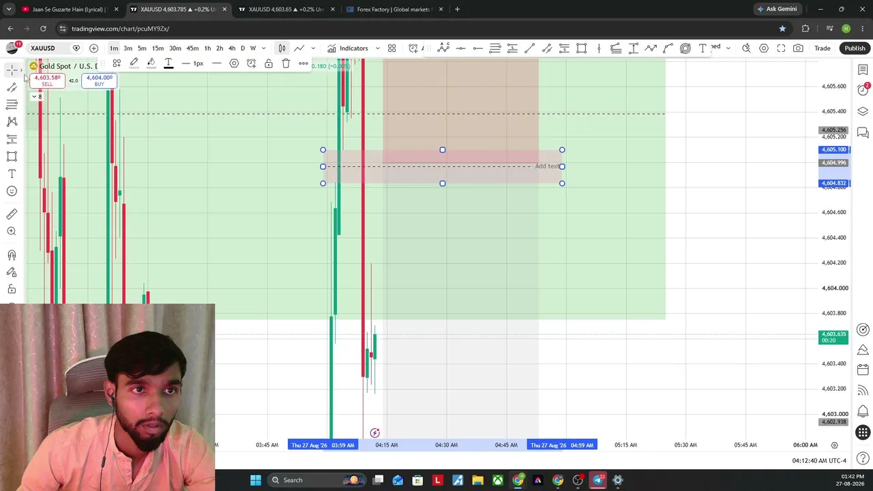Click the Publish button

855,48
